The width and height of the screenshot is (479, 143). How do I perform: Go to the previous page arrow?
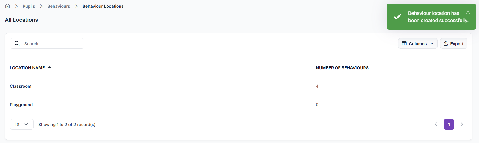pos(436,124)
